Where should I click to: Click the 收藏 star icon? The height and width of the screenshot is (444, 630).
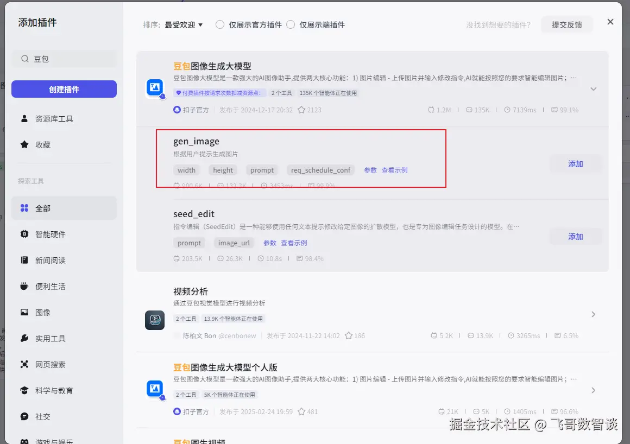pyautogui.click(x=24, y=144)
